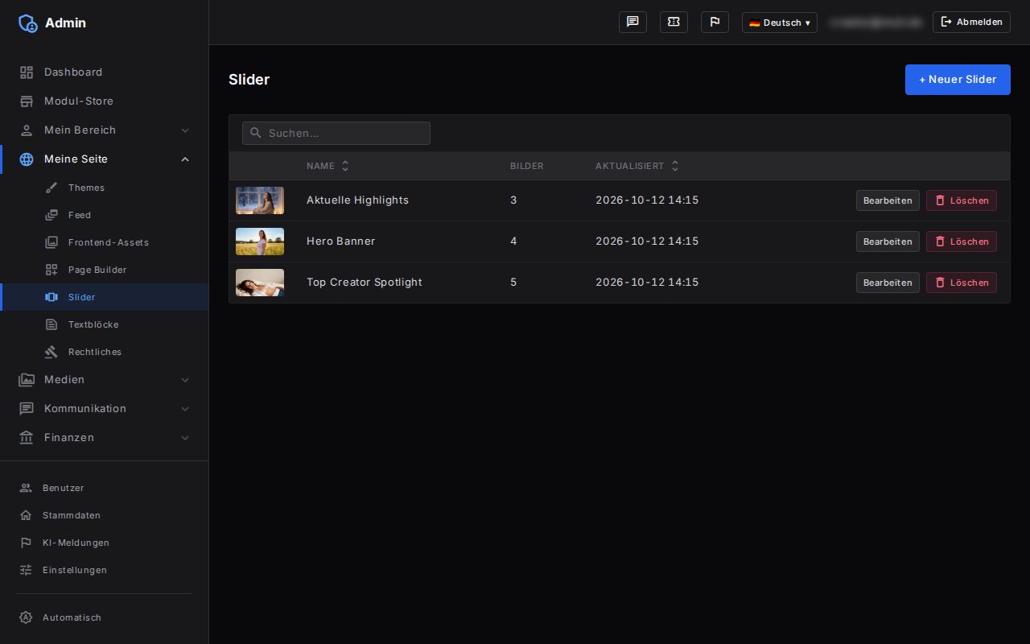Click the Page Builder widgets icon

(51, 270)
